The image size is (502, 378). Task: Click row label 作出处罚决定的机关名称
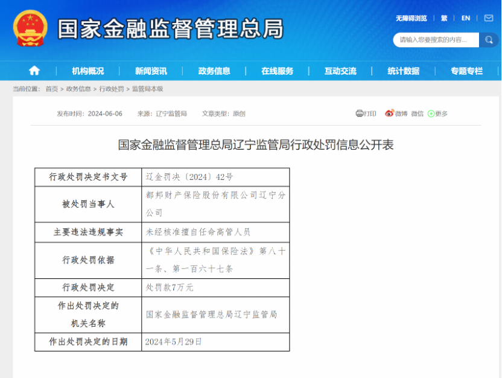tap(88, 315)
